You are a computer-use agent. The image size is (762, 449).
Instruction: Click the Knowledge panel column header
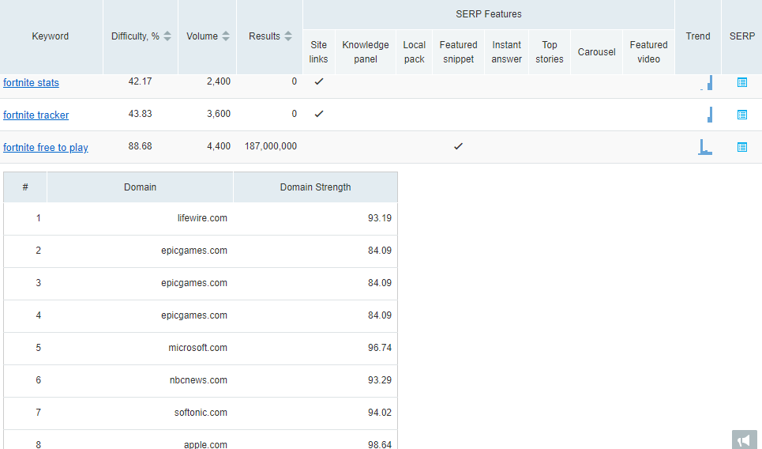pos(366,52)
